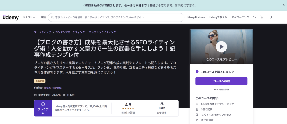
Task: Open the 購読 menu
Action: tap(43, 17)
